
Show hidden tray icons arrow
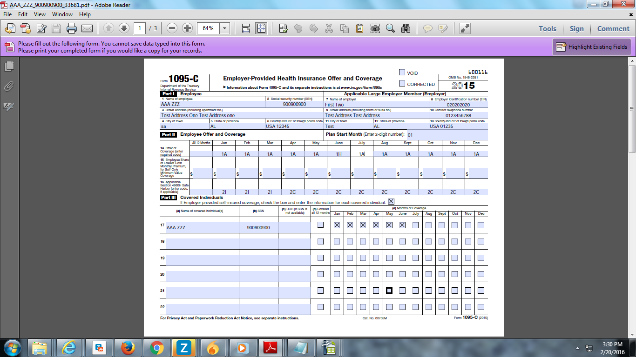coord(578,348)
